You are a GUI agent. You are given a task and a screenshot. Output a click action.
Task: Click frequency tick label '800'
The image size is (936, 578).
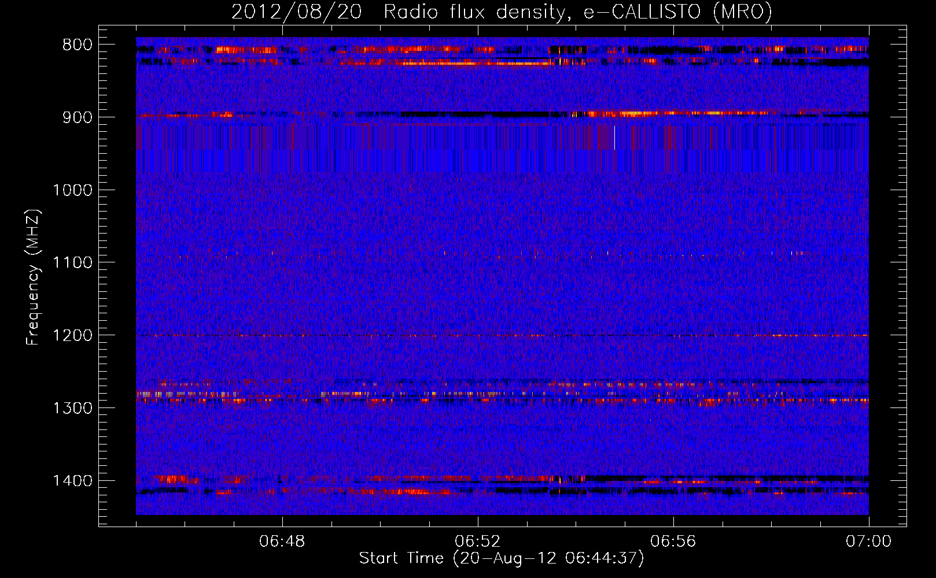click(x=78, y=45)
